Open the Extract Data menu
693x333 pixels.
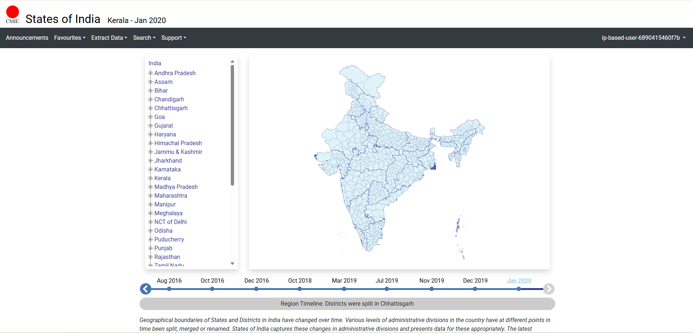tap(109, 38)
